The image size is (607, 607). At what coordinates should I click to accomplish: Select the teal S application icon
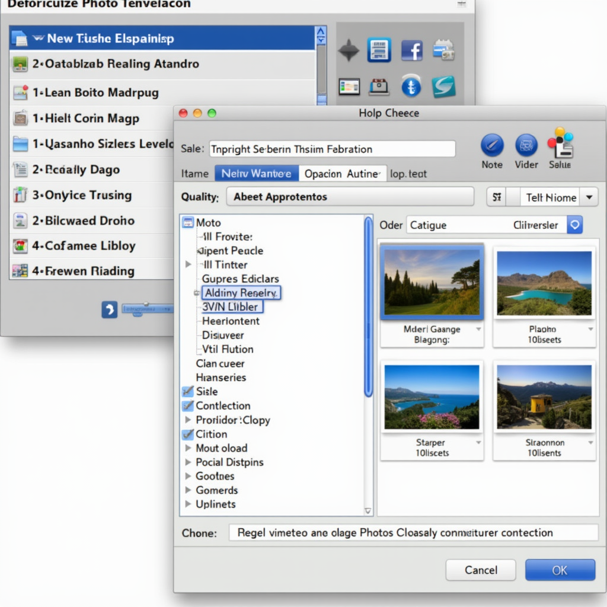pyautogui.click(x=445, y=87)
